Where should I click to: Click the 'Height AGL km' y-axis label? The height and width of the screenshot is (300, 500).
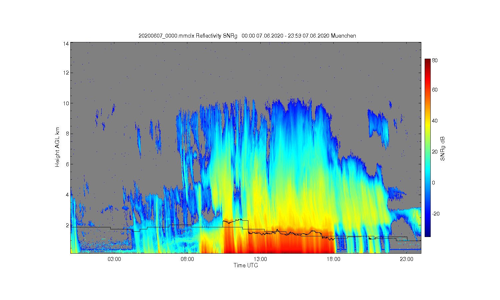tap(57, 147)
